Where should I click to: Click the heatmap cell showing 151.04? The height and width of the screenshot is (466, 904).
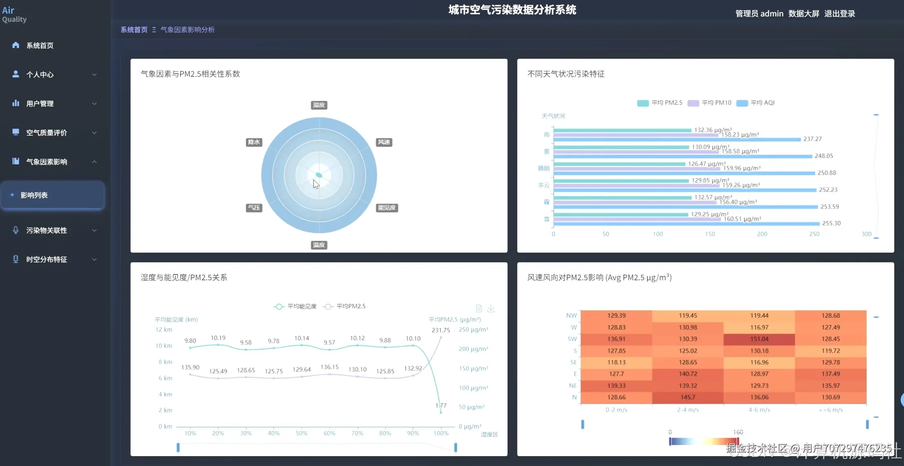tap(759, 339)
